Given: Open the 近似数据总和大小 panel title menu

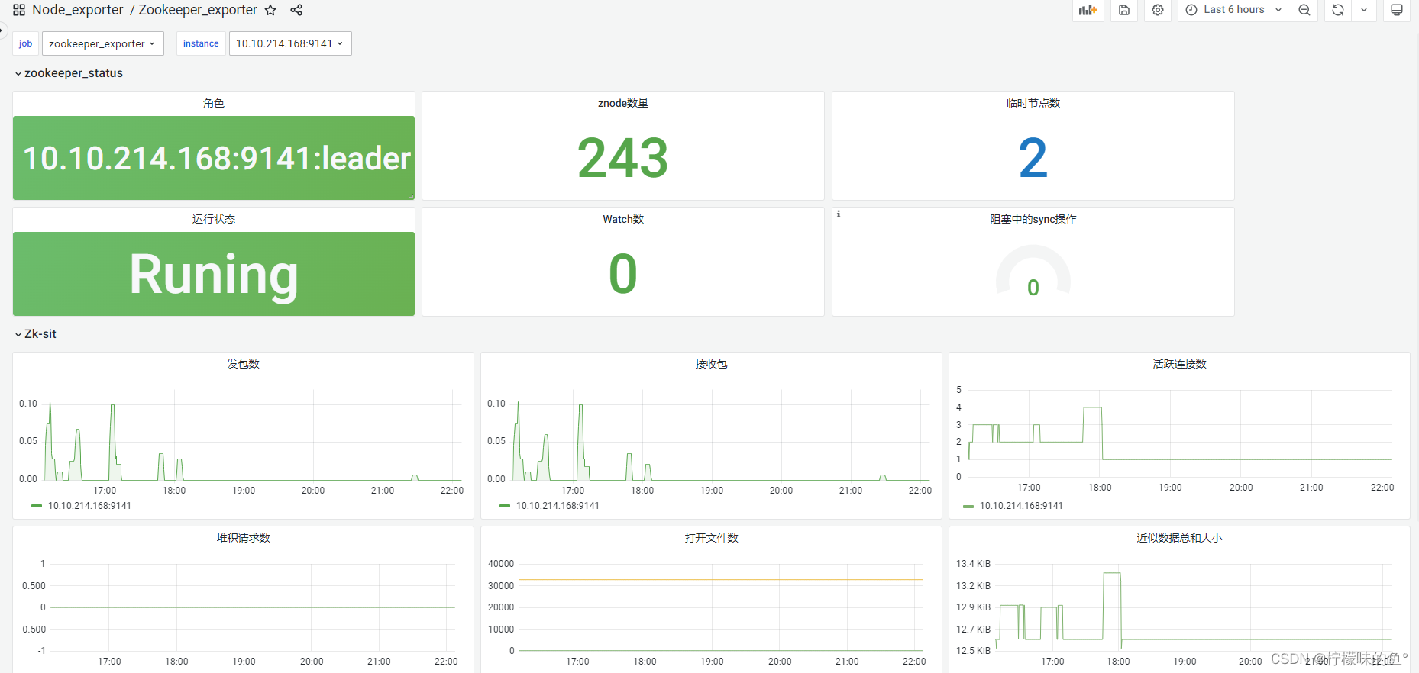Looking at the screenshot, I should (1179, 538).
